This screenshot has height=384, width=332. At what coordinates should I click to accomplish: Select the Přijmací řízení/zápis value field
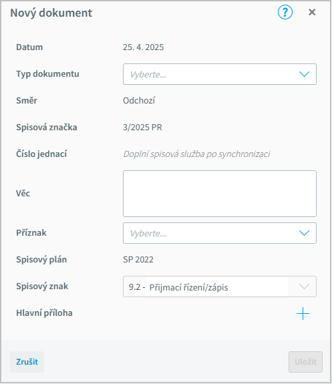[x=188, y=287]
